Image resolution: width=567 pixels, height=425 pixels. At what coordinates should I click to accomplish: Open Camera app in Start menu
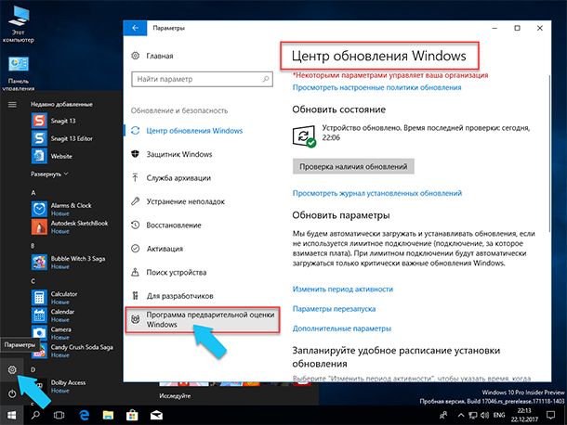coord(52,332)
